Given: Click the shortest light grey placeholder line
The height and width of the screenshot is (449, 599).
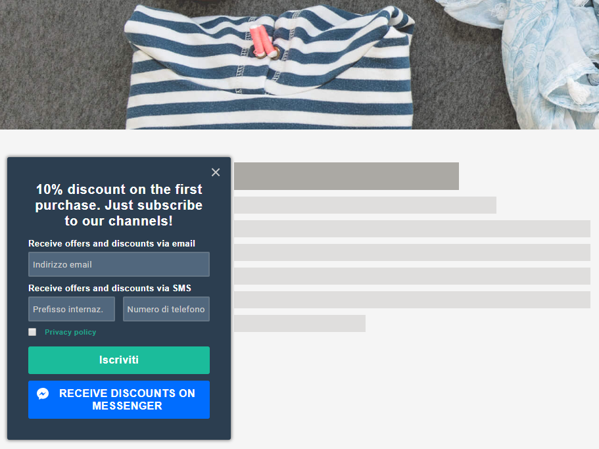Looking at the screenshot, I should click(300, 323).
